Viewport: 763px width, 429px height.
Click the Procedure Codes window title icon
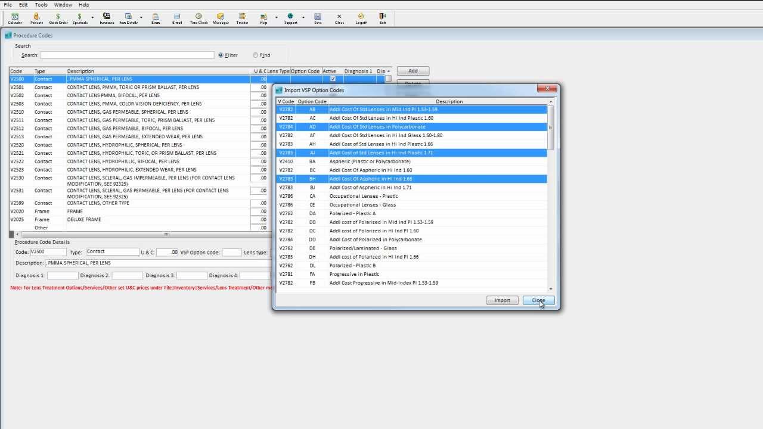8,35
